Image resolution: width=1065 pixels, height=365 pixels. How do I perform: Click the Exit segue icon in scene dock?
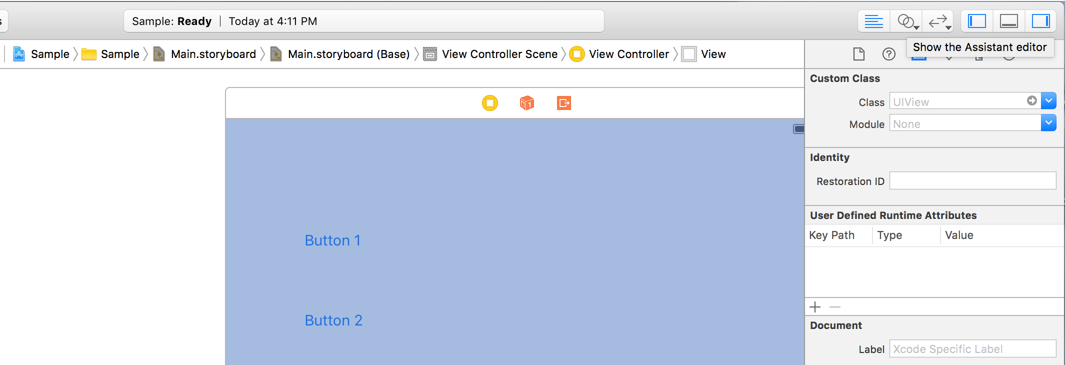click(x=563, y=103)
